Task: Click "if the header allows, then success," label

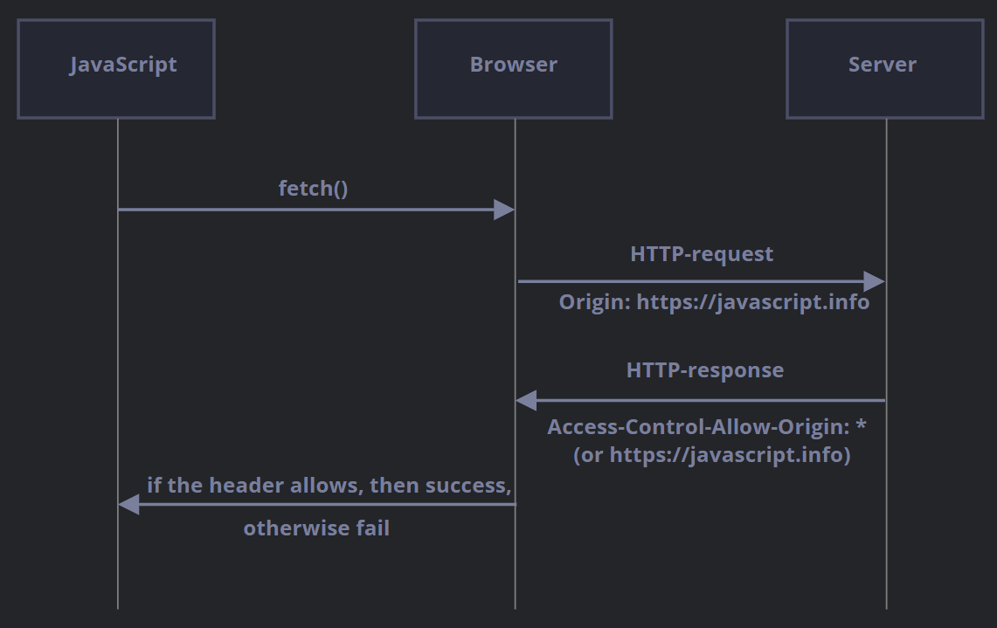Action: pos(329,485)
